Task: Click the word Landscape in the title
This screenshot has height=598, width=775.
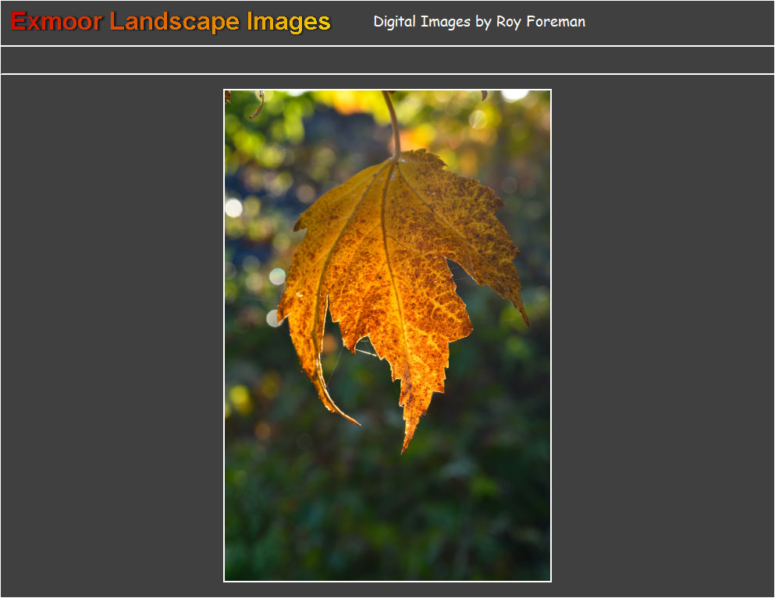Action: (x=176, y=22)
